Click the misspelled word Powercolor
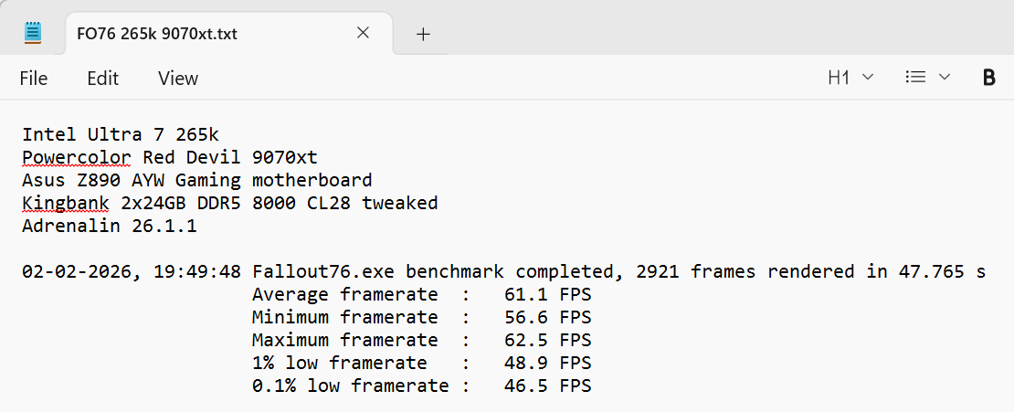Screen dimensions: 1014x412 77,157
